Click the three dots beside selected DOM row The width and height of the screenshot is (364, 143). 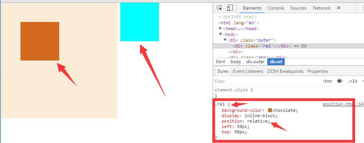coord(216,46)
